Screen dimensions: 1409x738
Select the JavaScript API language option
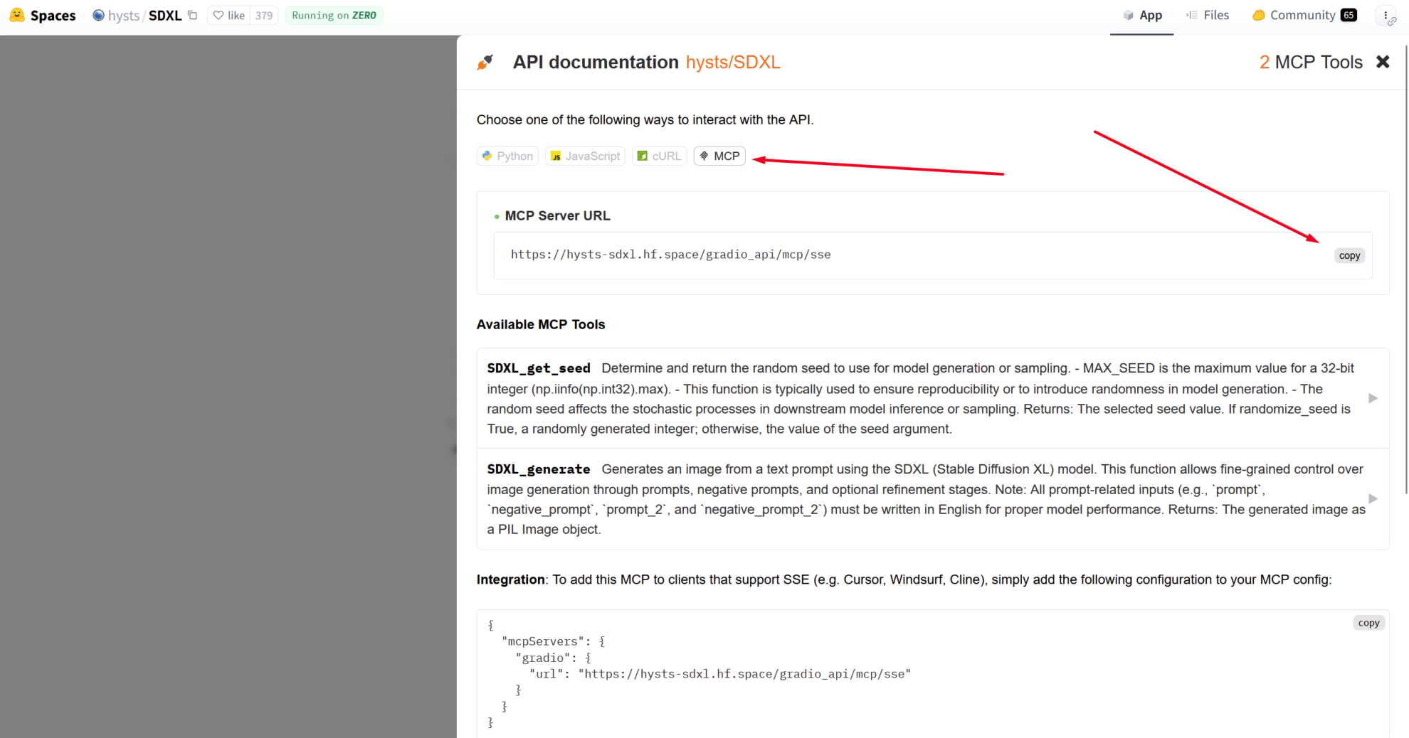(x=585, y=156)
